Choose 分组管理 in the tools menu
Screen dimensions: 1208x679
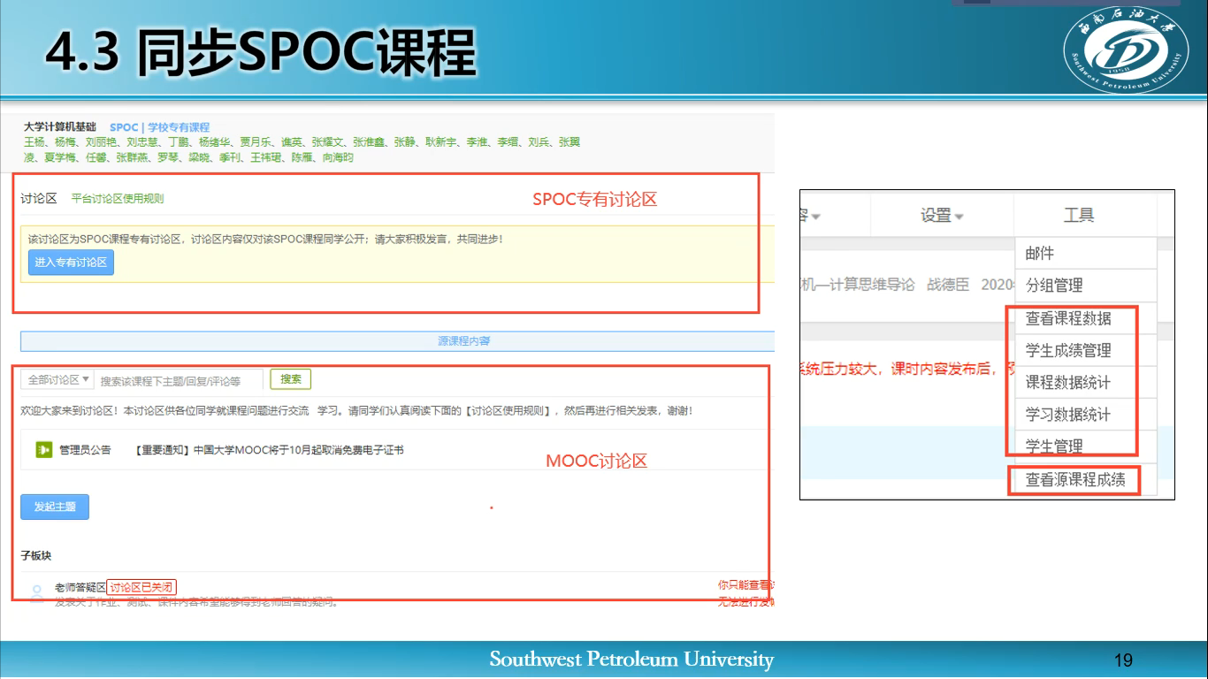pos(1054,286)
